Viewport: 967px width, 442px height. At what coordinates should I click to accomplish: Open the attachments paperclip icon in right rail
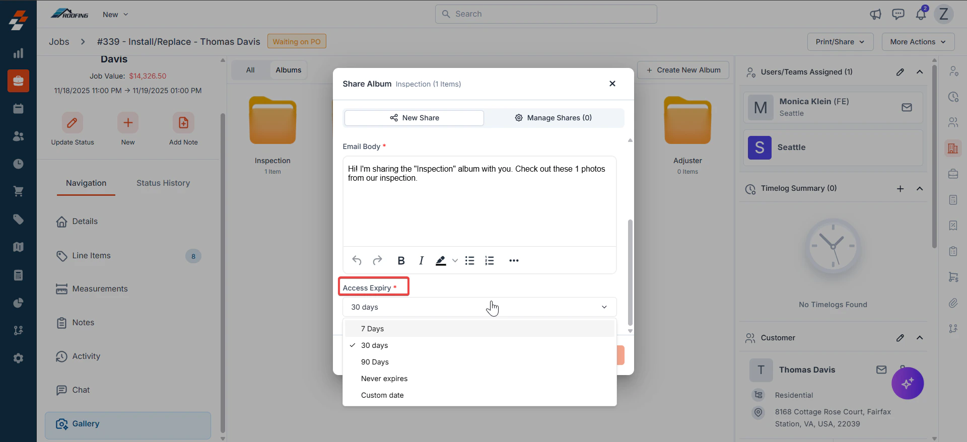coord(953,303)
